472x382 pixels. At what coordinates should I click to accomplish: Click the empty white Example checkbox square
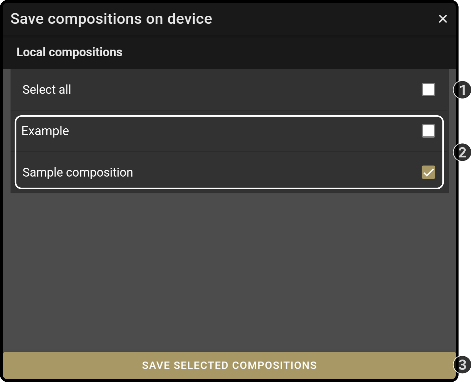428,131
